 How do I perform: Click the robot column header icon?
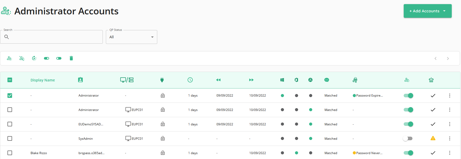[x=431, y=80]
